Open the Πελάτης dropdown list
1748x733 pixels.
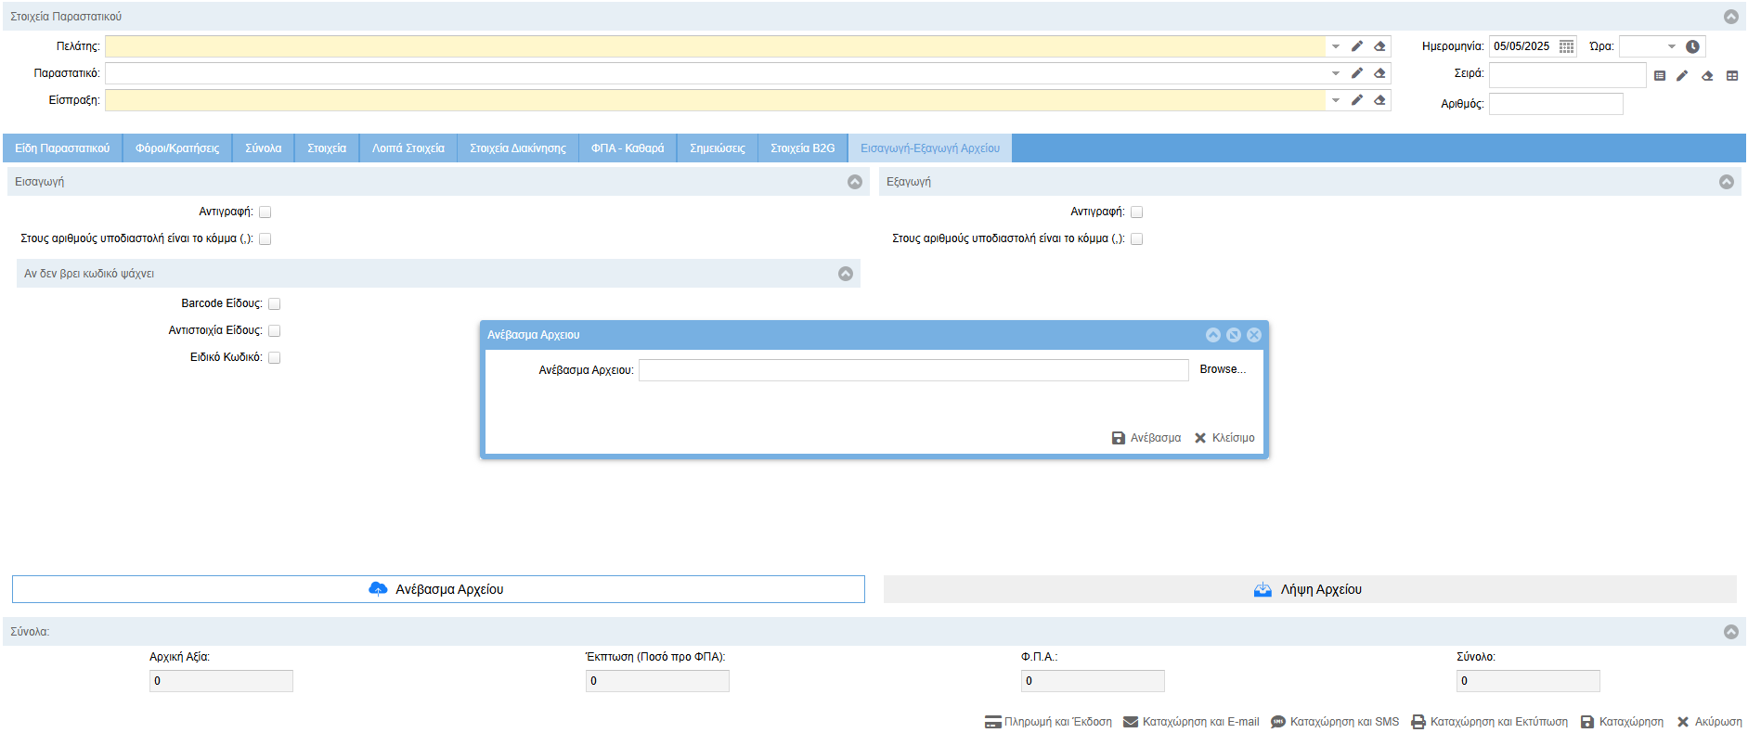tap(1335, 46)
